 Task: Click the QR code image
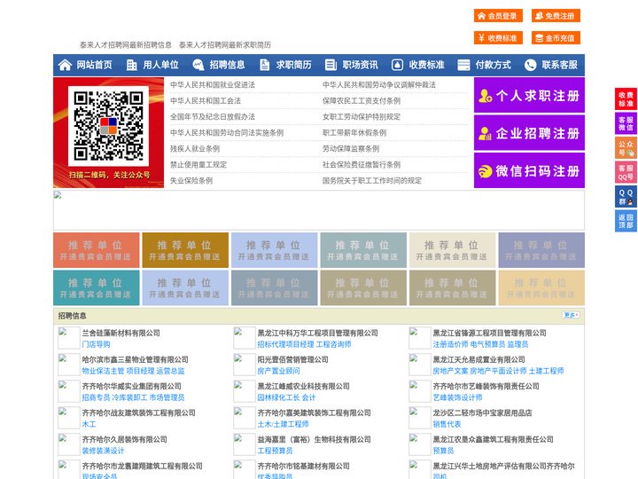tap(108, 126)
